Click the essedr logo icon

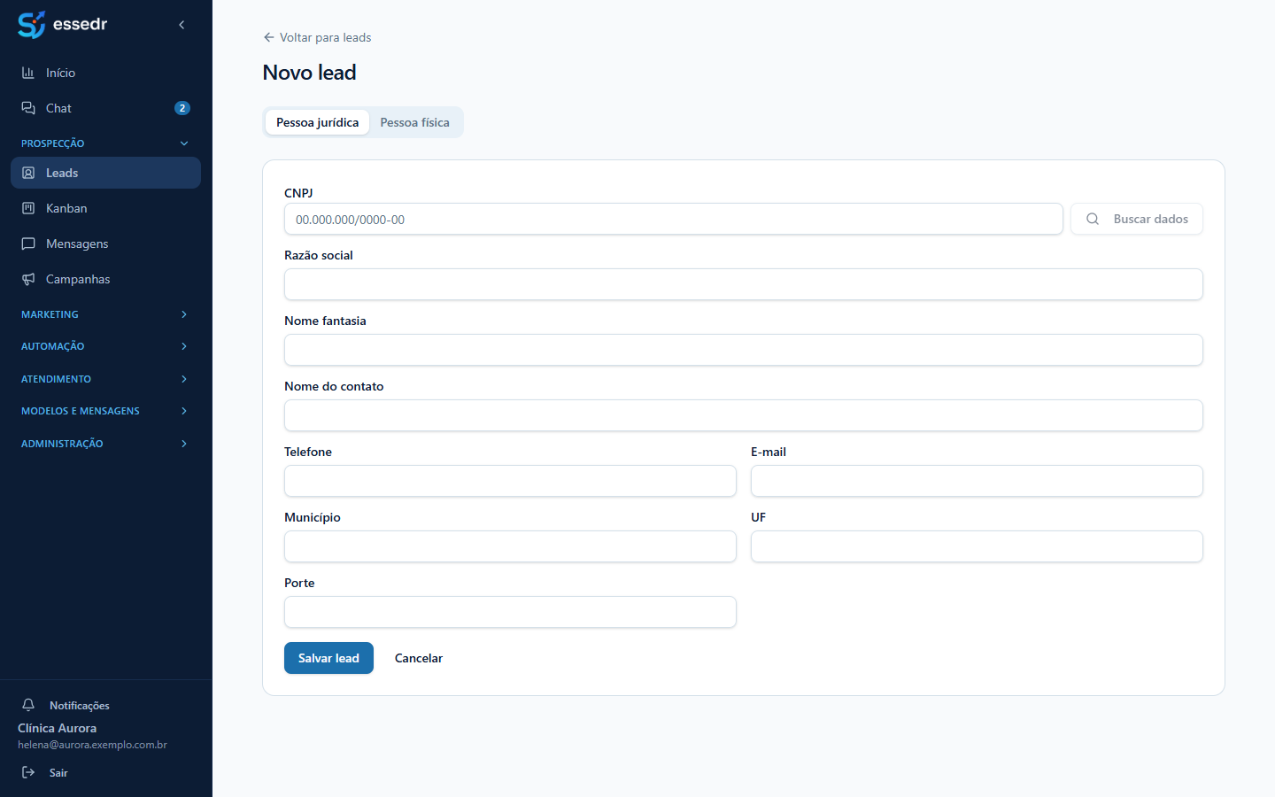[31, 25]
